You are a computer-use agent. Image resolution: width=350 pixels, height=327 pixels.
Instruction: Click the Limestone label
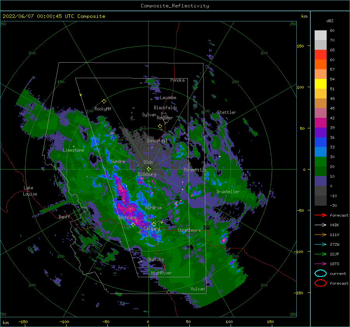coord(73,150)
